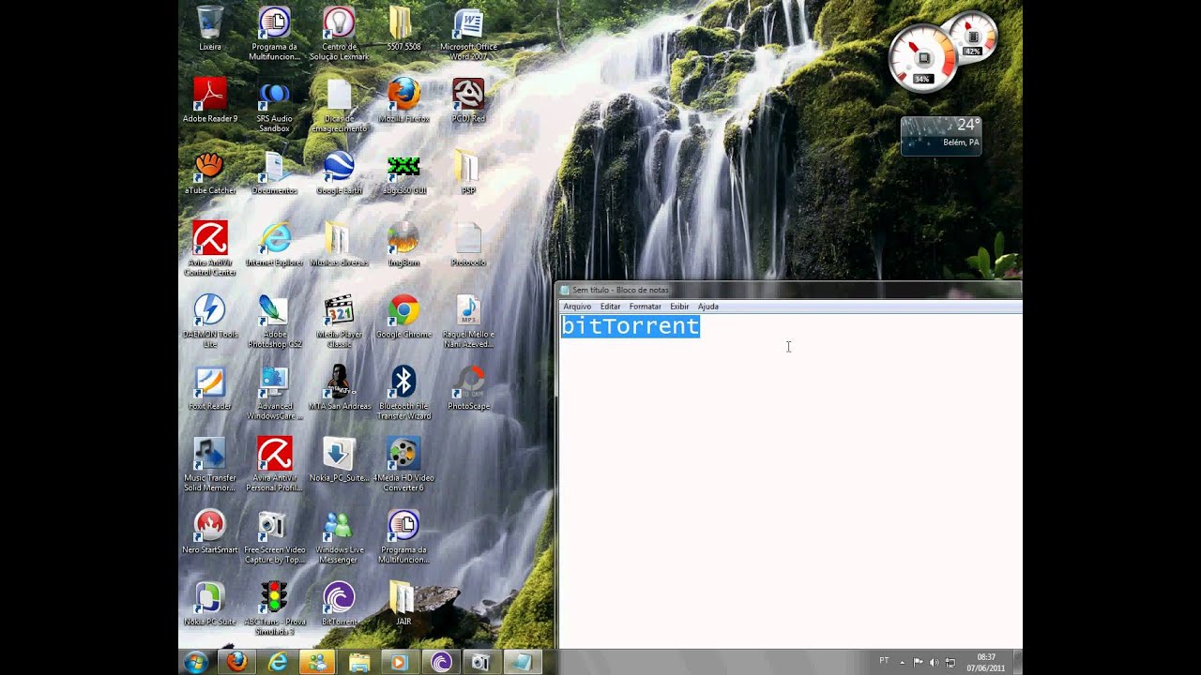The height and width of the screenshot is (675, 1201).
Task: Show hidden tray icons arrow
Action: [903, 662]
